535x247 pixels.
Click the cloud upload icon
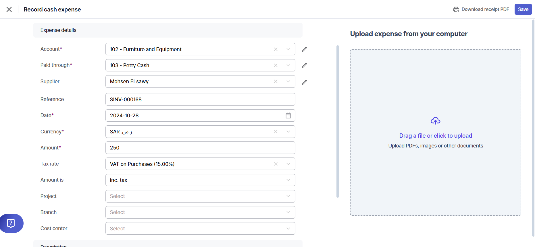click(435, 121)
